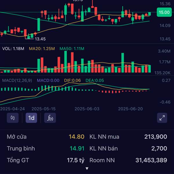Click the Trung bình value 14.91
The height and width of the screenshot is (174, 174).
tap(77, 148)
